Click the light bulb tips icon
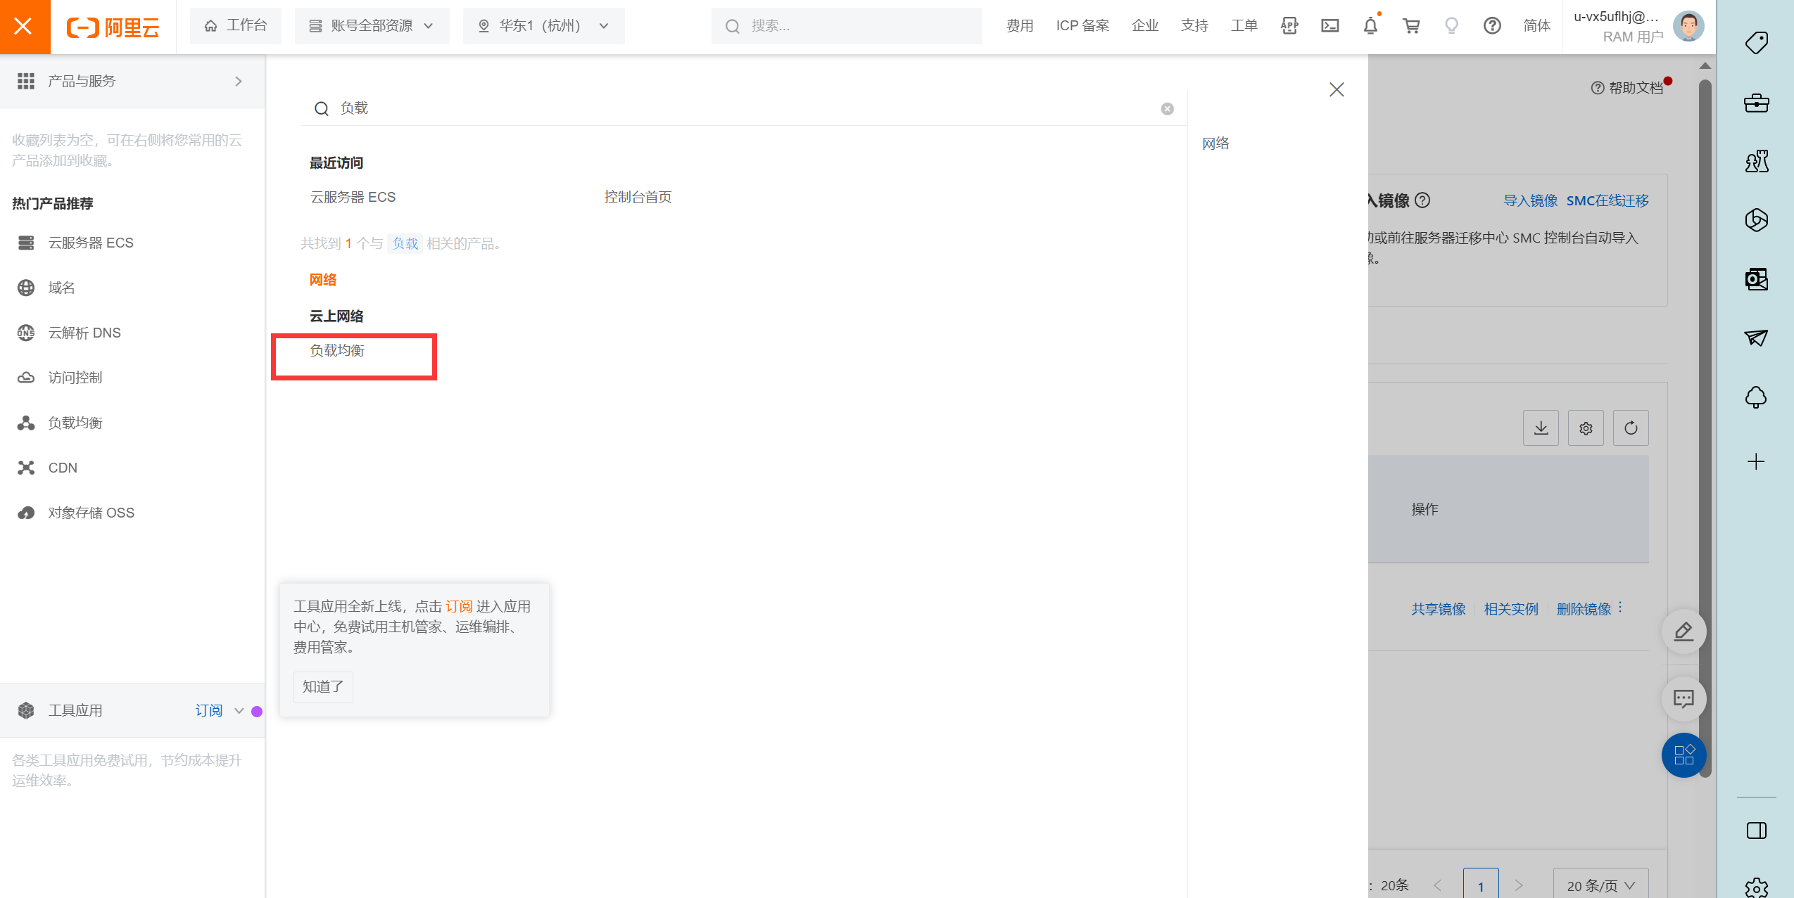Image resolution: width=1794 pixels, height=898 pixels. point(1451,26)
